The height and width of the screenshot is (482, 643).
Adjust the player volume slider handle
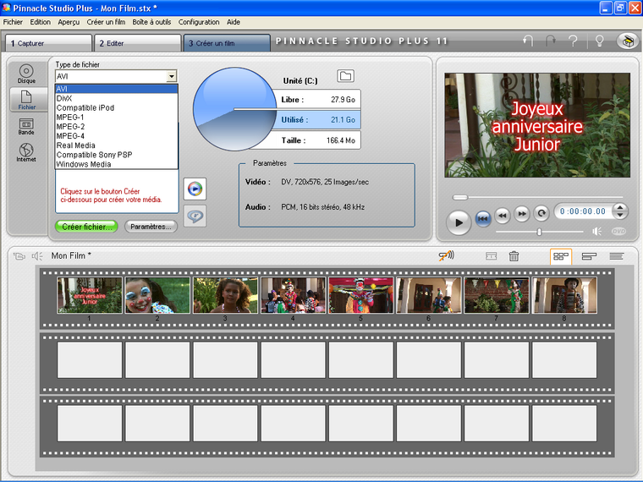click(539, 232)
